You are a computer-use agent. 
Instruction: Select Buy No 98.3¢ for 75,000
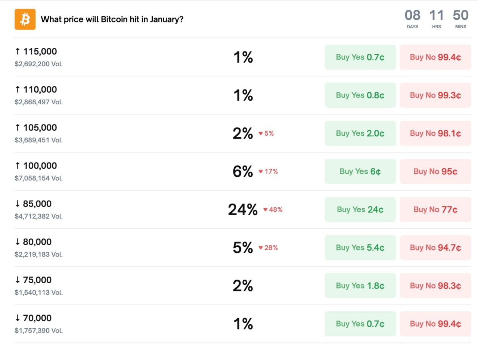435,286
